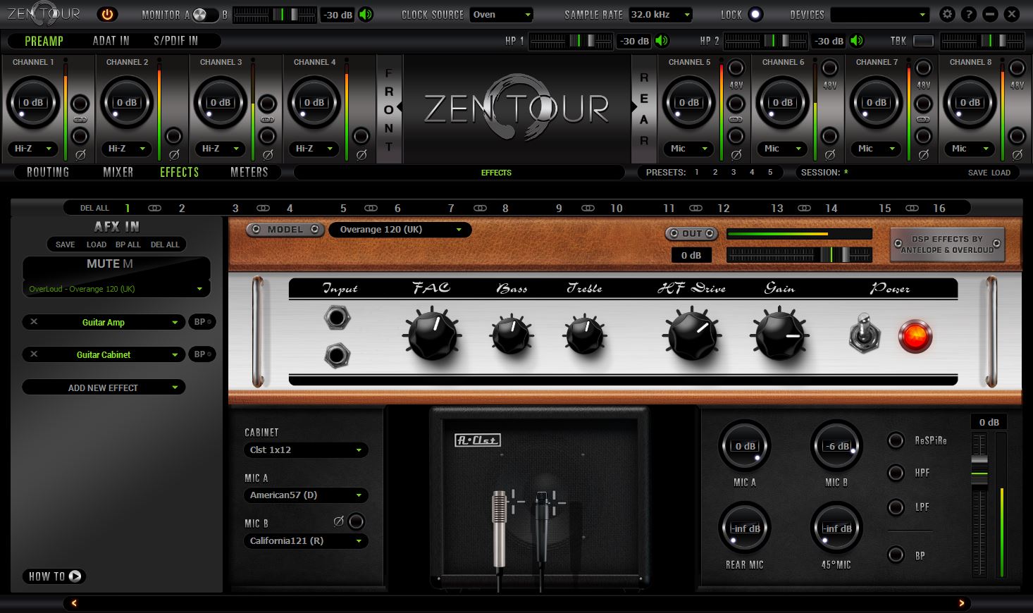Click the left scroll arrow at bottom
Screen dimensions: 1033x613
(74, 603)
